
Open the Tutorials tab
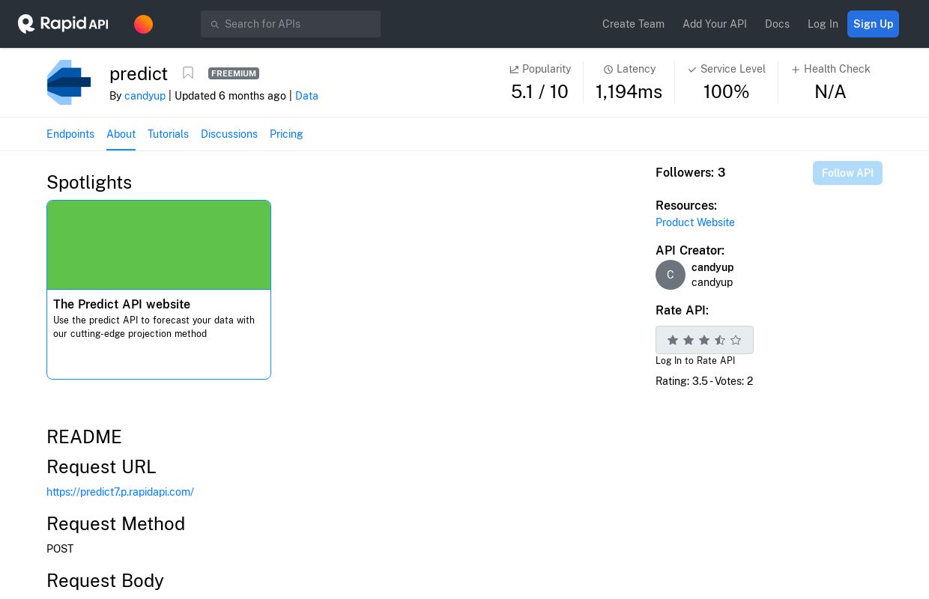(168, 134)
